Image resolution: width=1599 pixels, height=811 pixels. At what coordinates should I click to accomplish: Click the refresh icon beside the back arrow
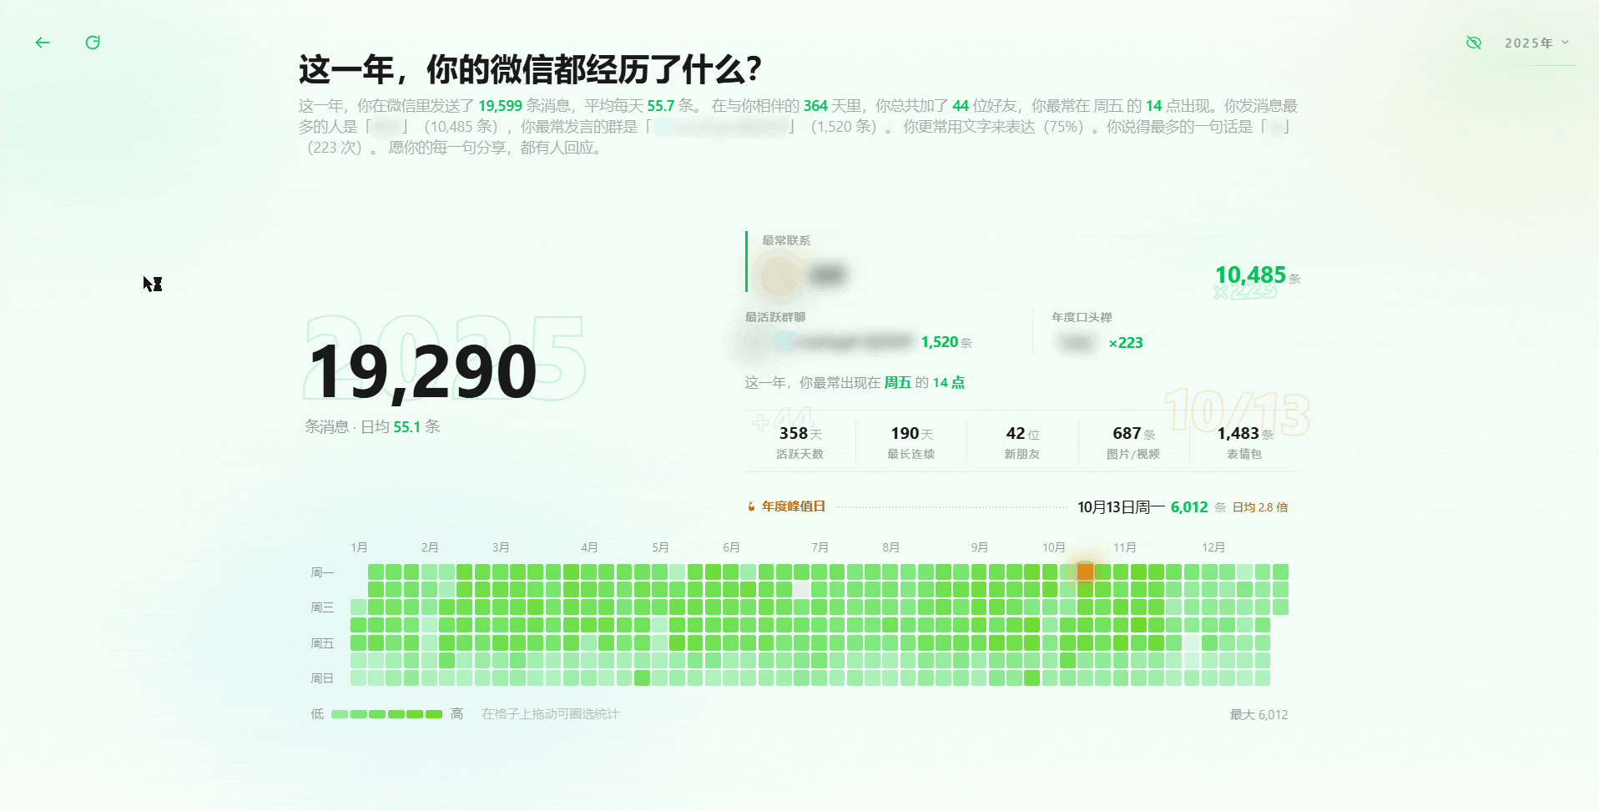point(93,43)
